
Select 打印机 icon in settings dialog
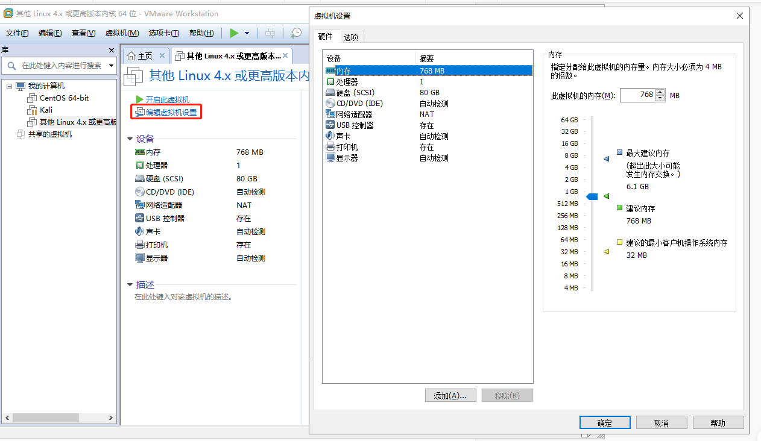pos(330,146)
